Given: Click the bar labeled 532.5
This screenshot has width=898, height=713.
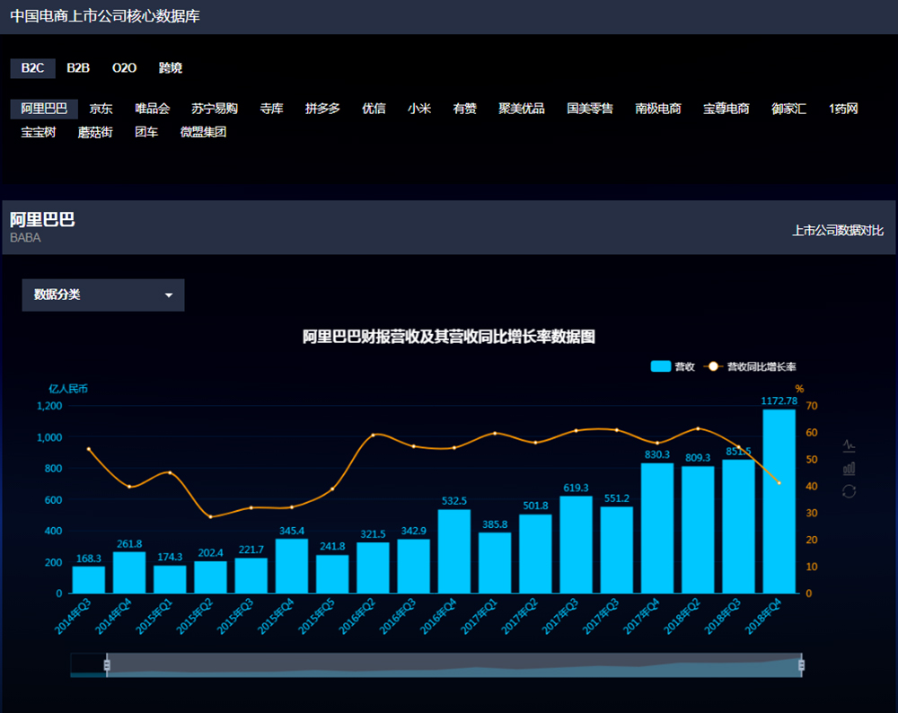Looking at the screenshot, I should pos(454,551).
